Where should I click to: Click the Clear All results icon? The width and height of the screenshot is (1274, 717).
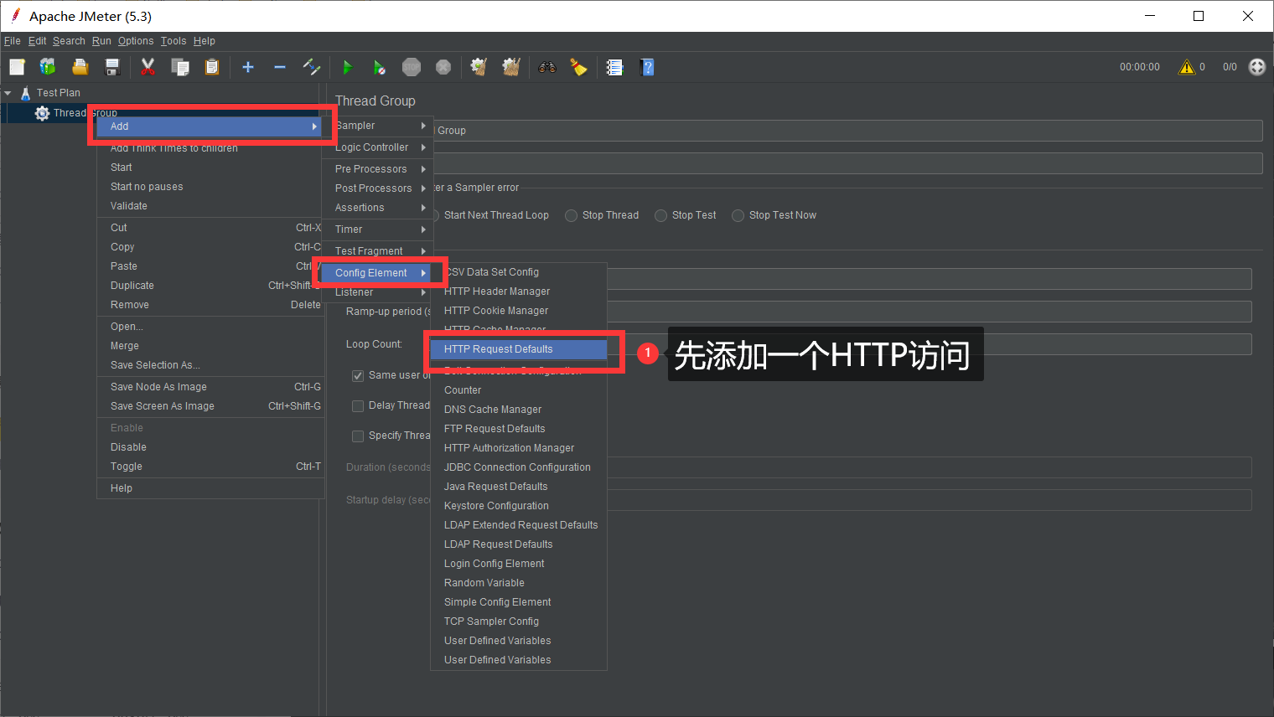pos(511,67)
